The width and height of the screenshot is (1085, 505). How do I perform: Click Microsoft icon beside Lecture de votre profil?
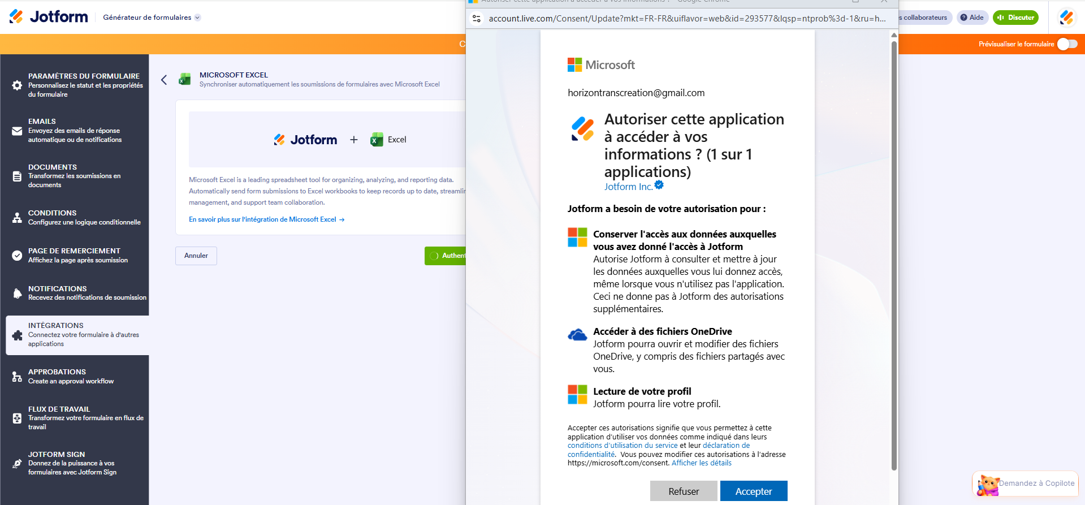pyautogui.click(x=577, y=395)
